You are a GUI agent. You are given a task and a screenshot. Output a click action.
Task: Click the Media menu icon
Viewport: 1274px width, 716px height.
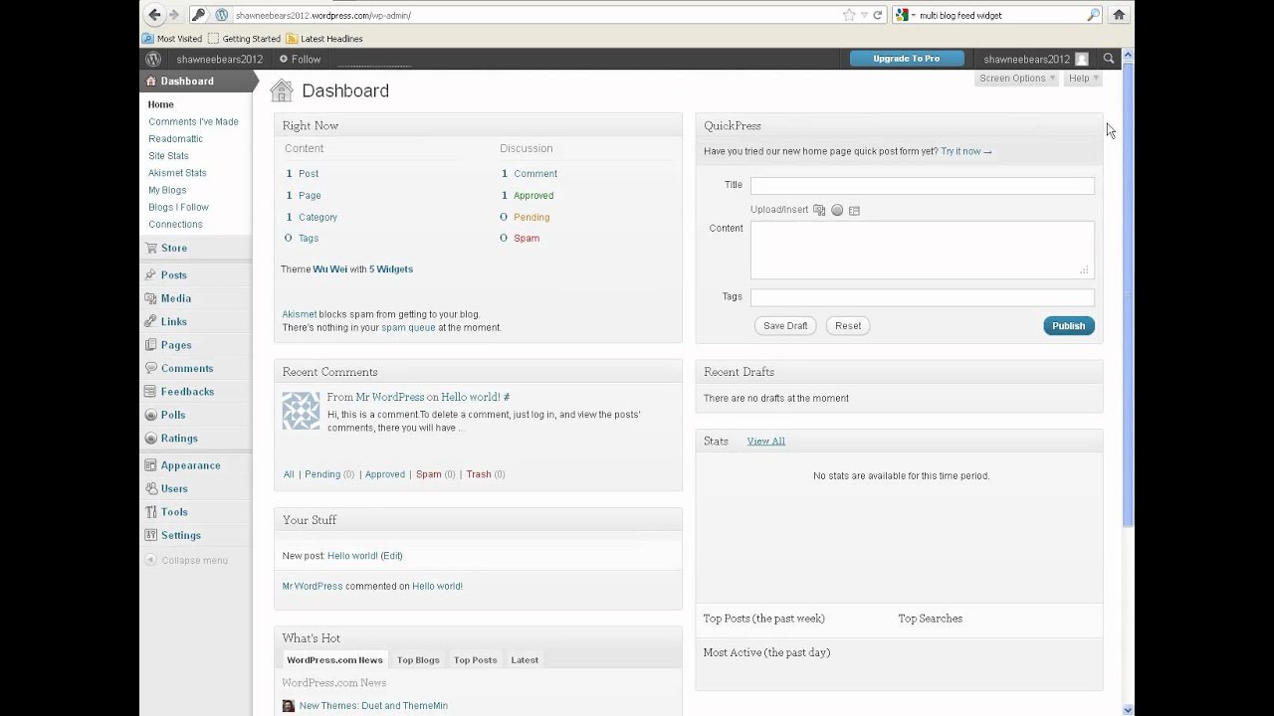pyautogui.click(x=150, y=298)
